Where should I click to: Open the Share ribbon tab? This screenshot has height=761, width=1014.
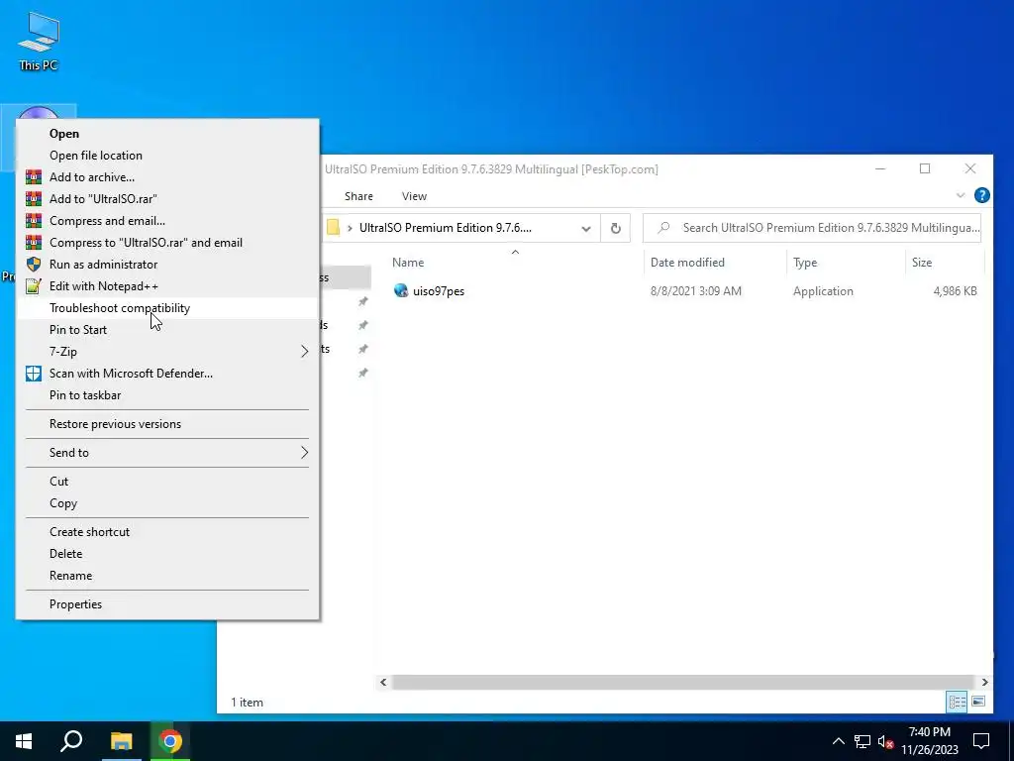(358, 196)
